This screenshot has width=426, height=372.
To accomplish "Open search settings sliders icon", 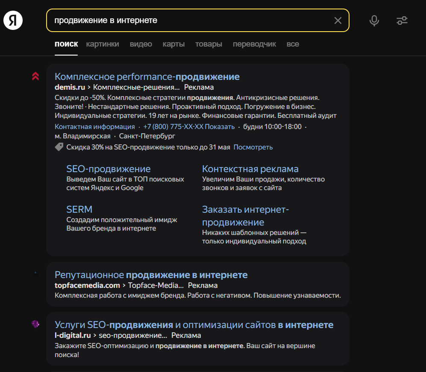I will 402,21.
